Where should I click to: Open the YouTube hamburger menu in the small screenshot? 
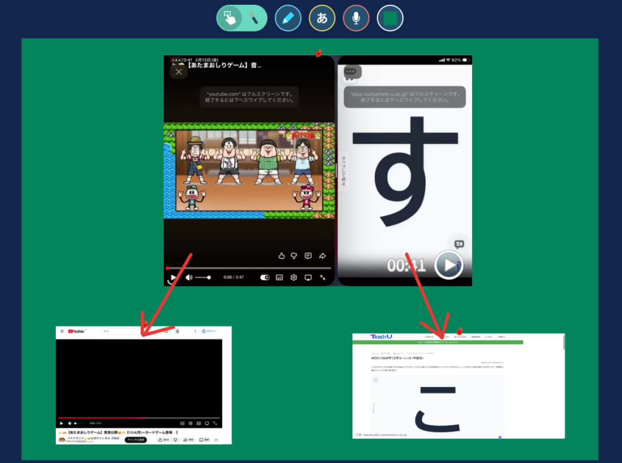point(62,331)
